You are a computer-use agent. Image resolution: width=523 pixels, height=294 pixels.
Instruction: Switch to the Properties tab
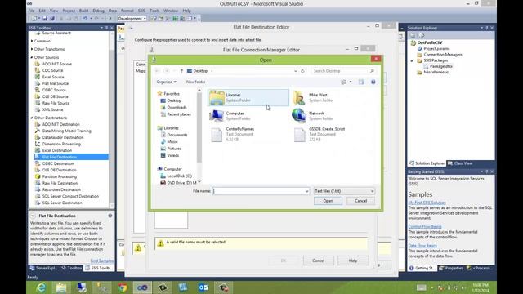(451, 268)
